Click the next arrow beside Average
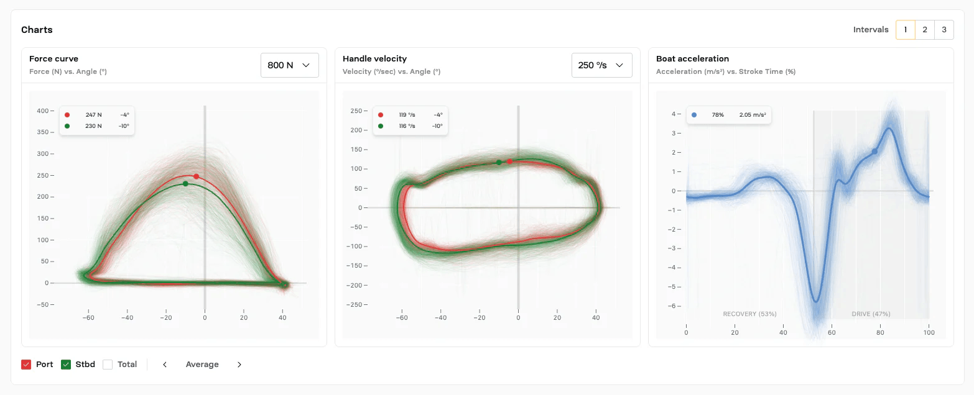This screenshot has width=974, height=395. 239,365
